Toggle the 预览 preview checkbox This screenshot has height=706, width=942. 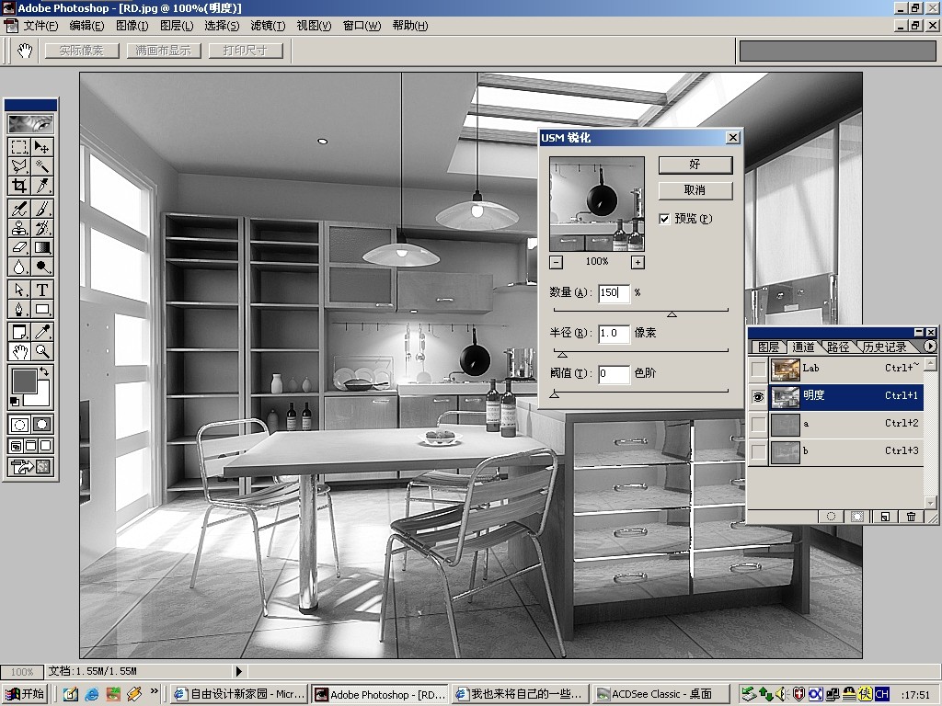point(664,219)
